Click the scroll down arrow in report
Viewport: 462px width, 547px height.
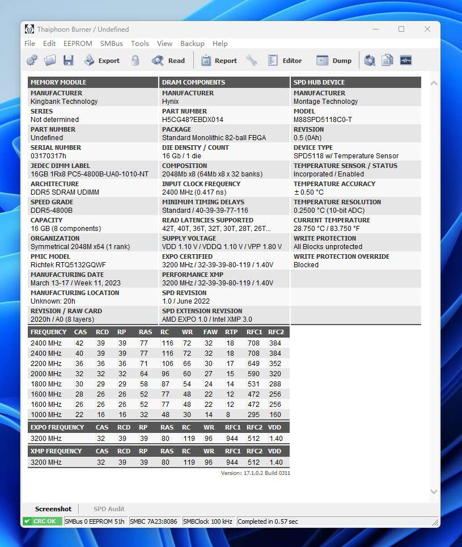point(434,491)
